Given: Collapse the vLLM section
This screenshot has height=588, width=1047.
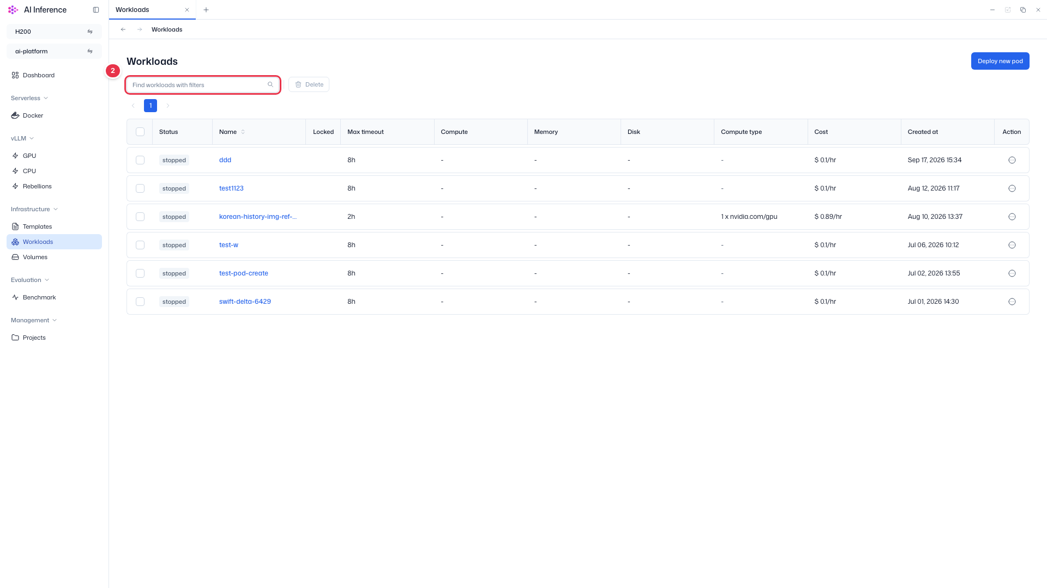Looking at the screenshot, I should (x=22, y=138).
